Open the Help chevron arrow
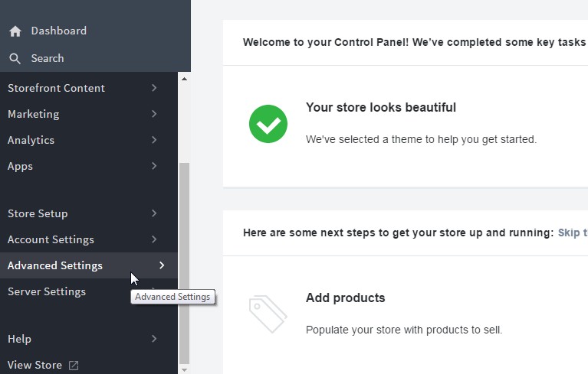Image resolution: width=588 pixels, height=374 pixels. click(154, 339)
